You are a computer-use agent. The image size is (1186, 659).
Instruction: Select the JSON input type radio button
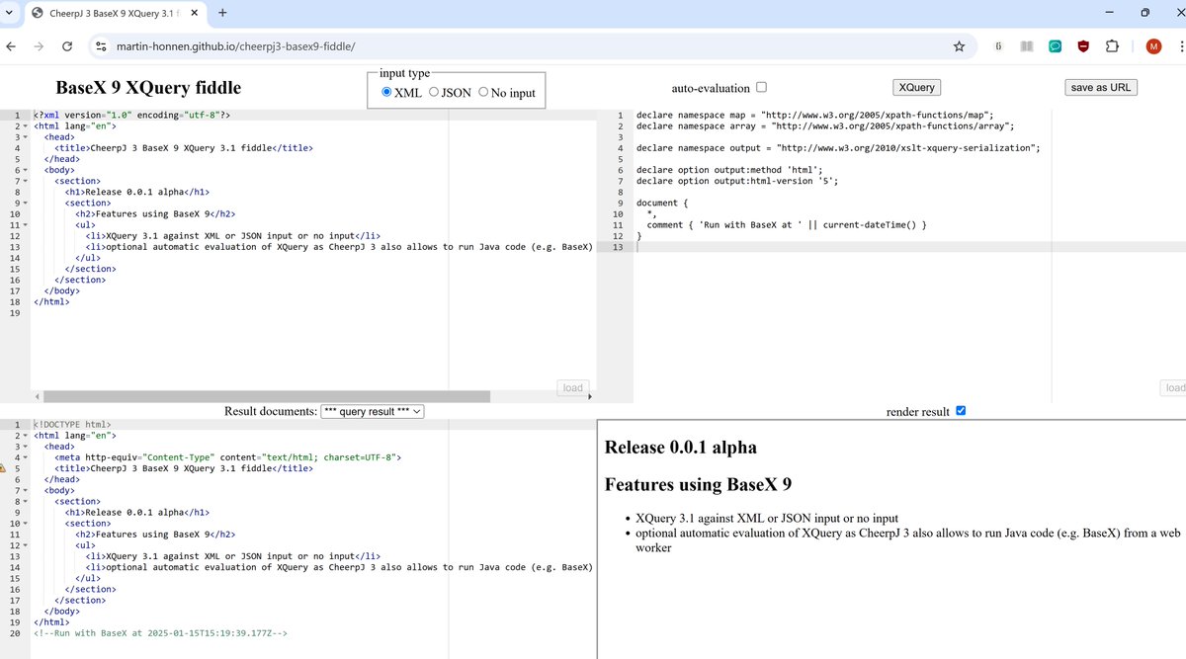point(432,93)
